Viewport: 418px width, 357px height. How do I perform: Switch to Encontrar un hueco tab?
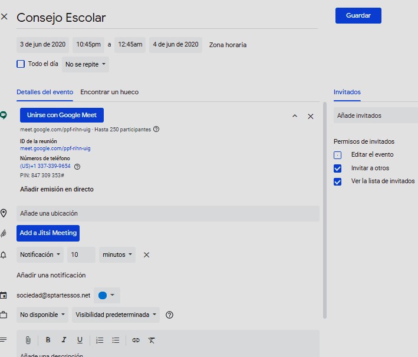point(109,92)
